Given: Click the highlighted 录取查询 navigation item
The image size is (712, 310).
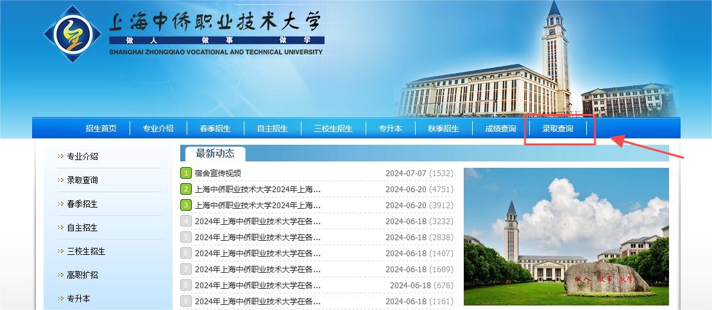Looking at the screenshot, I should tap(558, 128).
